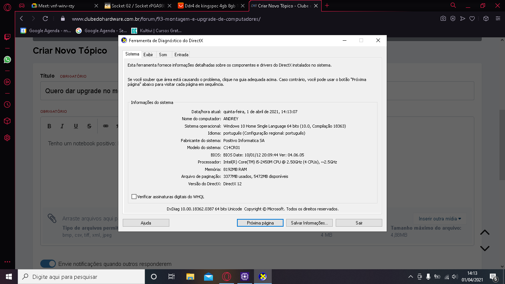Click Salvar Informações button

pyautogui.click(x=309, y=223)
